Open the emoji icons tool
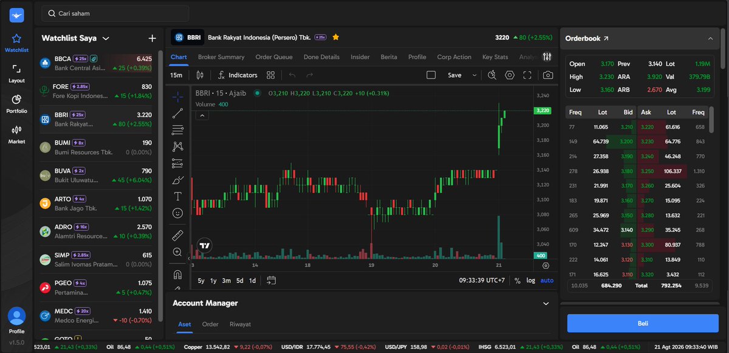729x353 pixels. pos(177,213)
